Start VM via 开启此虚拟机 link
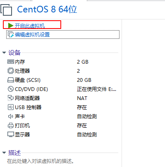Screen dimensions: 165x167 30,26
